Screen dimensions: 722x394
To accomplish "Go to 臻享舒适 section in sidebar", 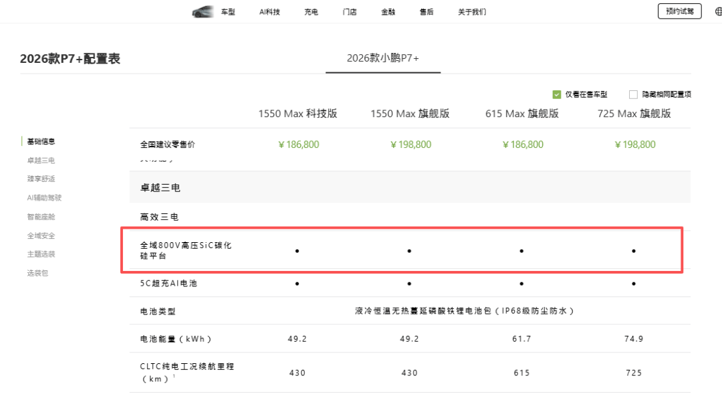I will 41,179.
